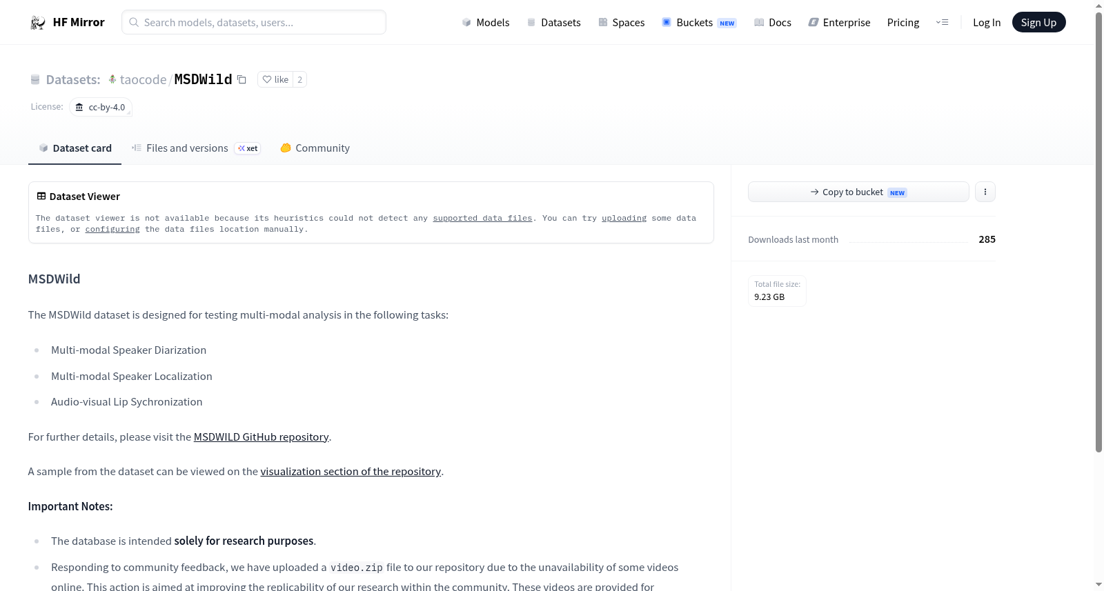Click the downloads count 285

coord(987,239)
